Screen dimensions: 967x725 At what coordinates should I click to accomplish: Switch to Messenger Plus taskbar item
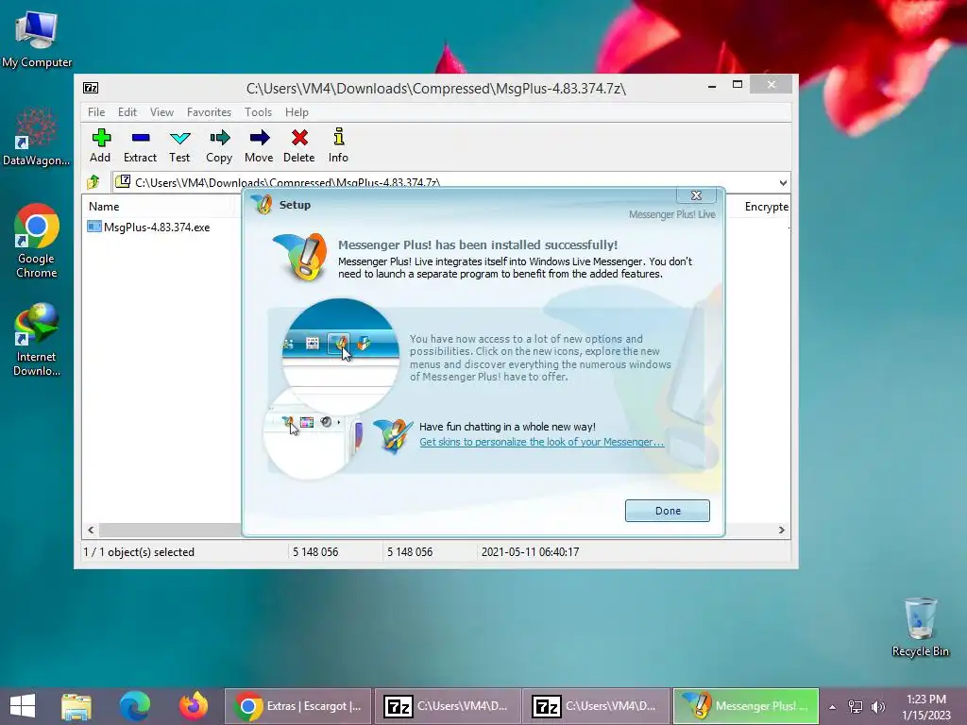(x=746, y=706)
